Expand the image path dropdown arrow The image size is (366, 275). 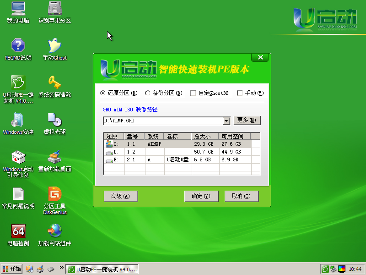click(226, 121)
